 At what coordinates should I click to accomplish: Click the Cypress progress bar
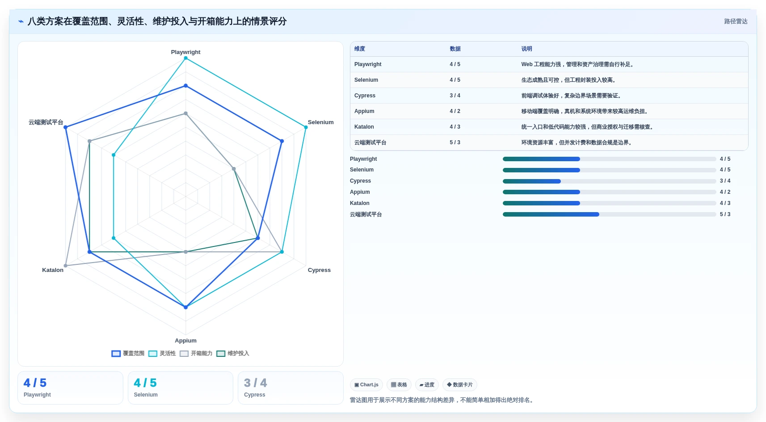tap(610, 181)
